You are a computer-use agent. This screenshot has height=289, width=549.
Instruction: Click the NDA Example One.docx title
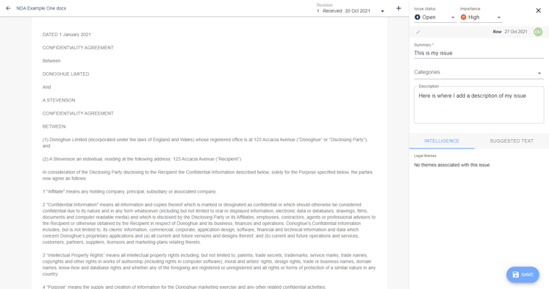(x=41, y=8)
